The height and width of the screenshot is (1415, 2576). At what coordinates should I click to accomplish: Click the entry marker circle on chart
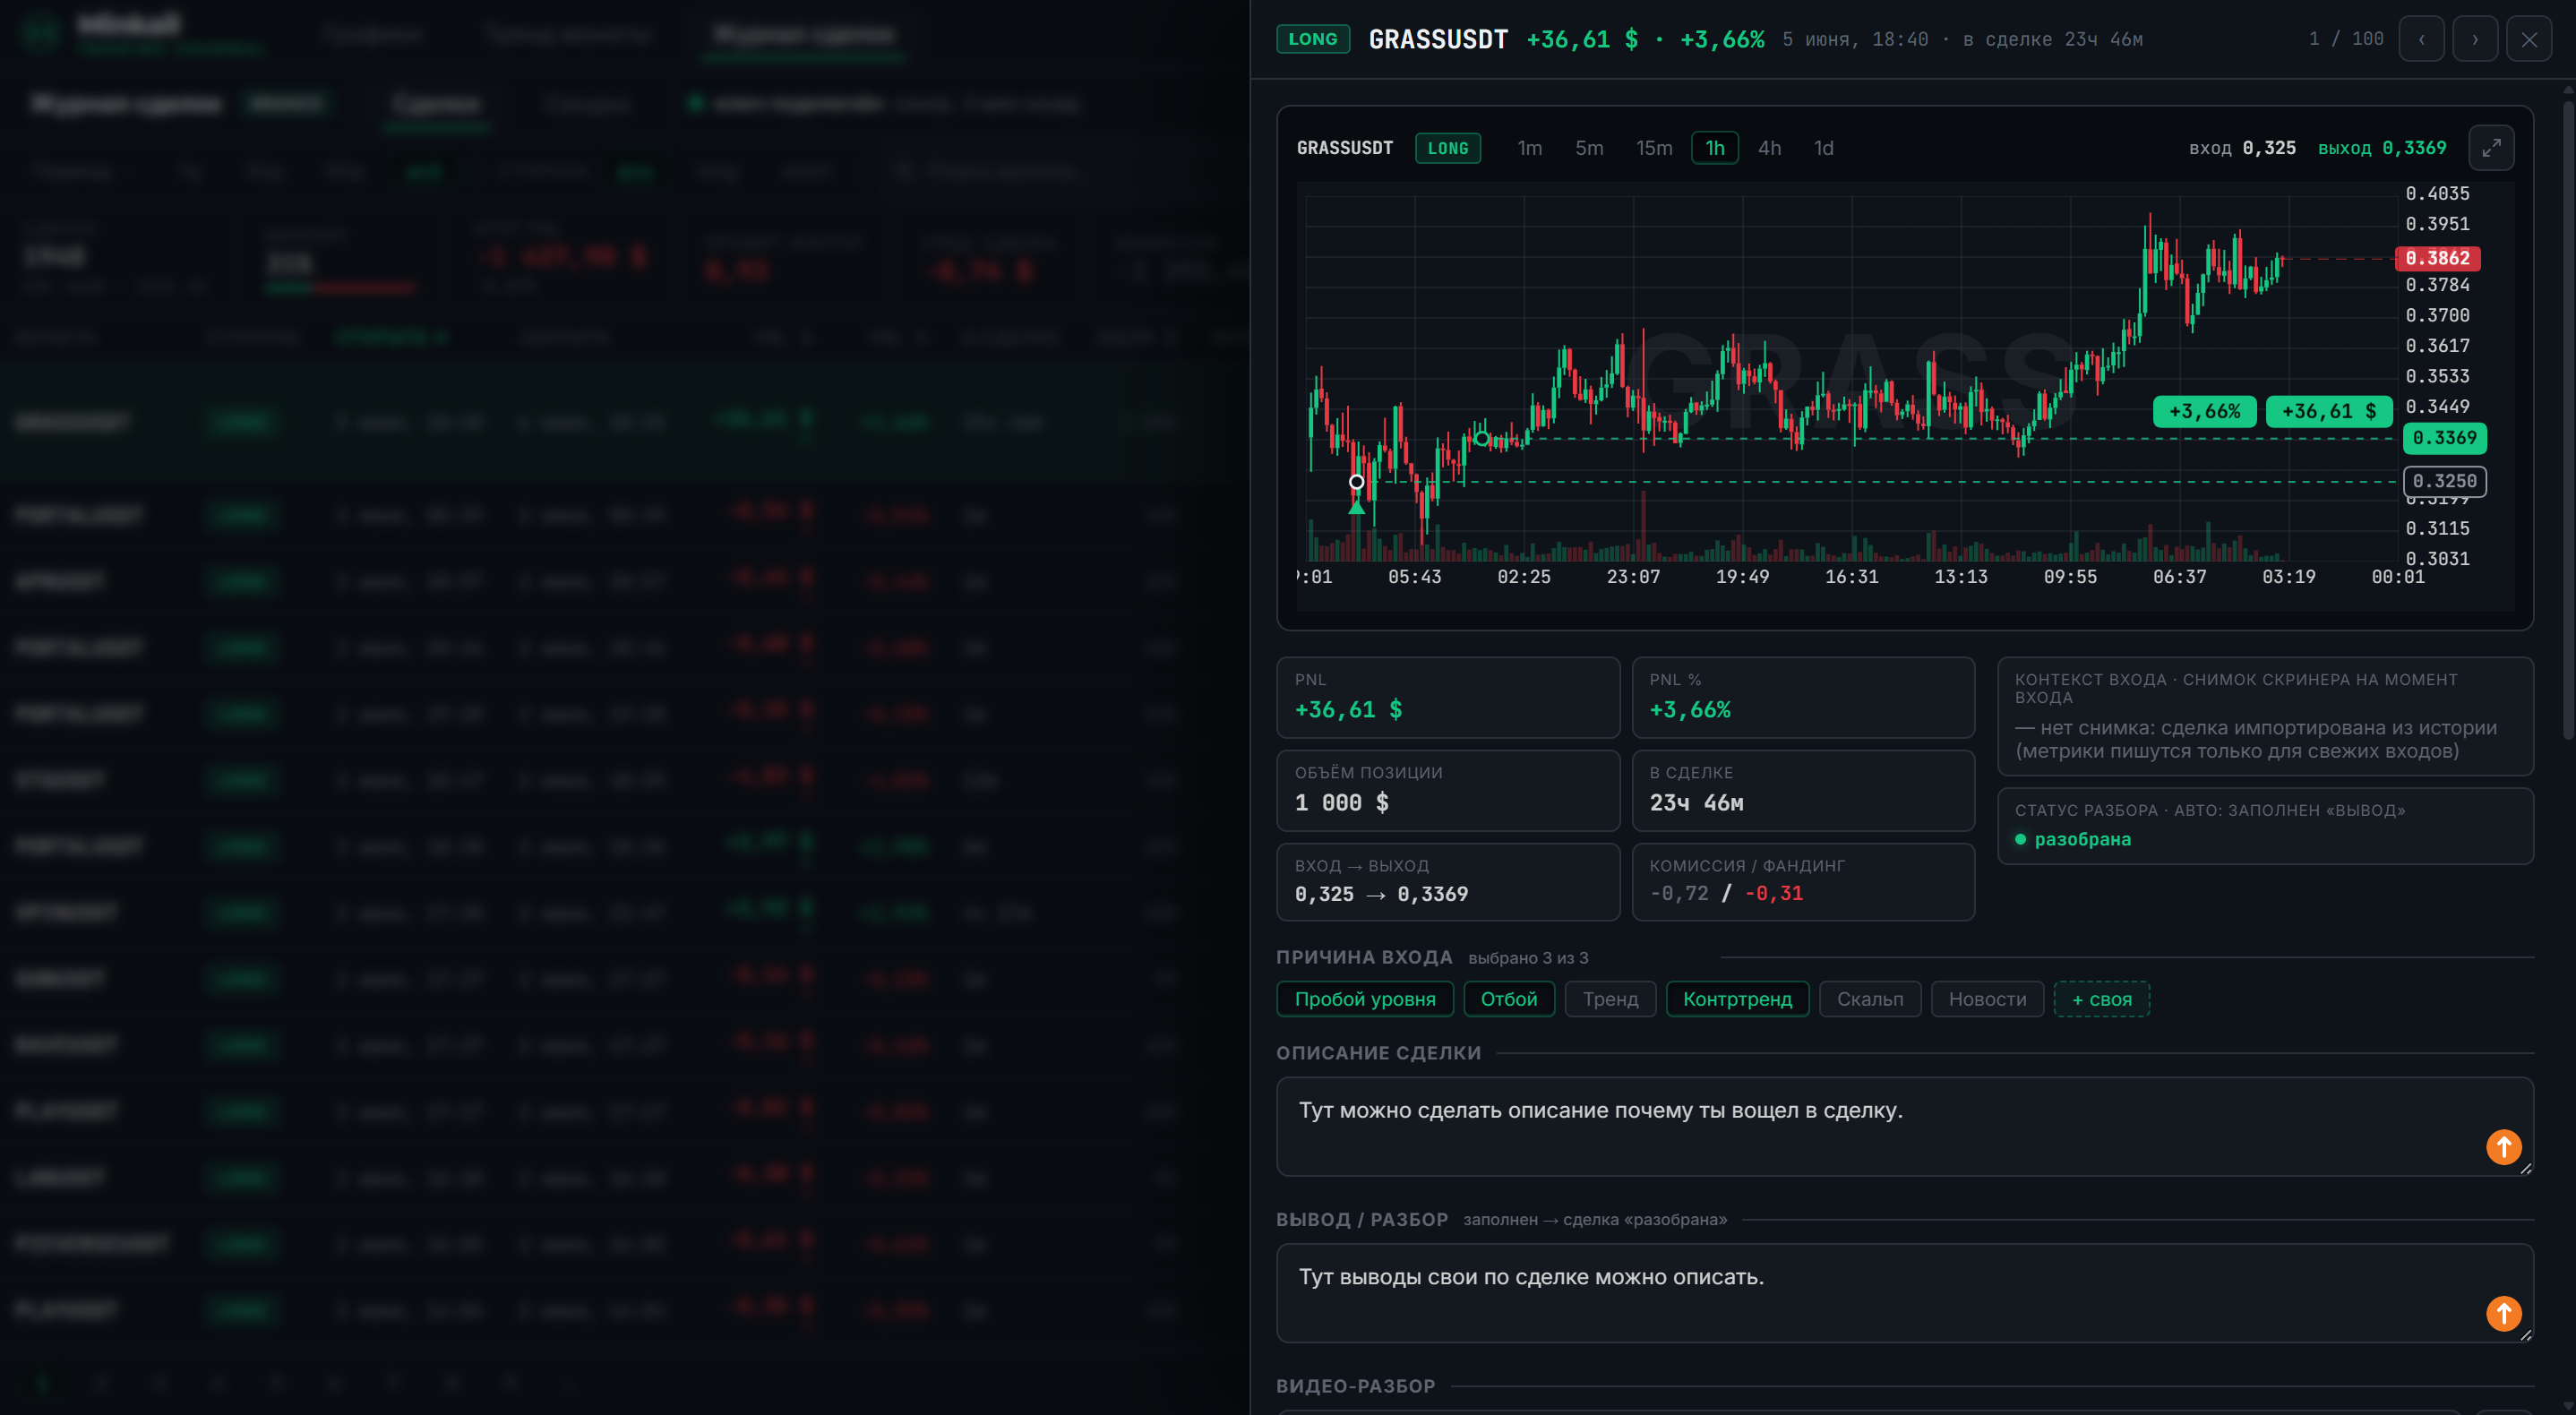[x=1356, y=482]
